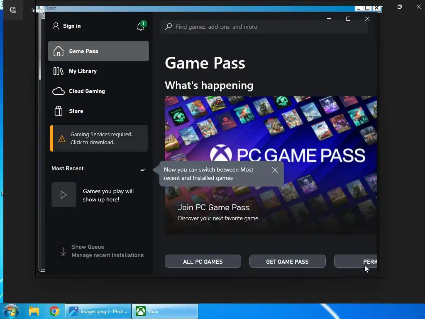Click the Xbox taskbar button
Screen dimensions: 425x319
pyautogui.click(x=165, y=311)
